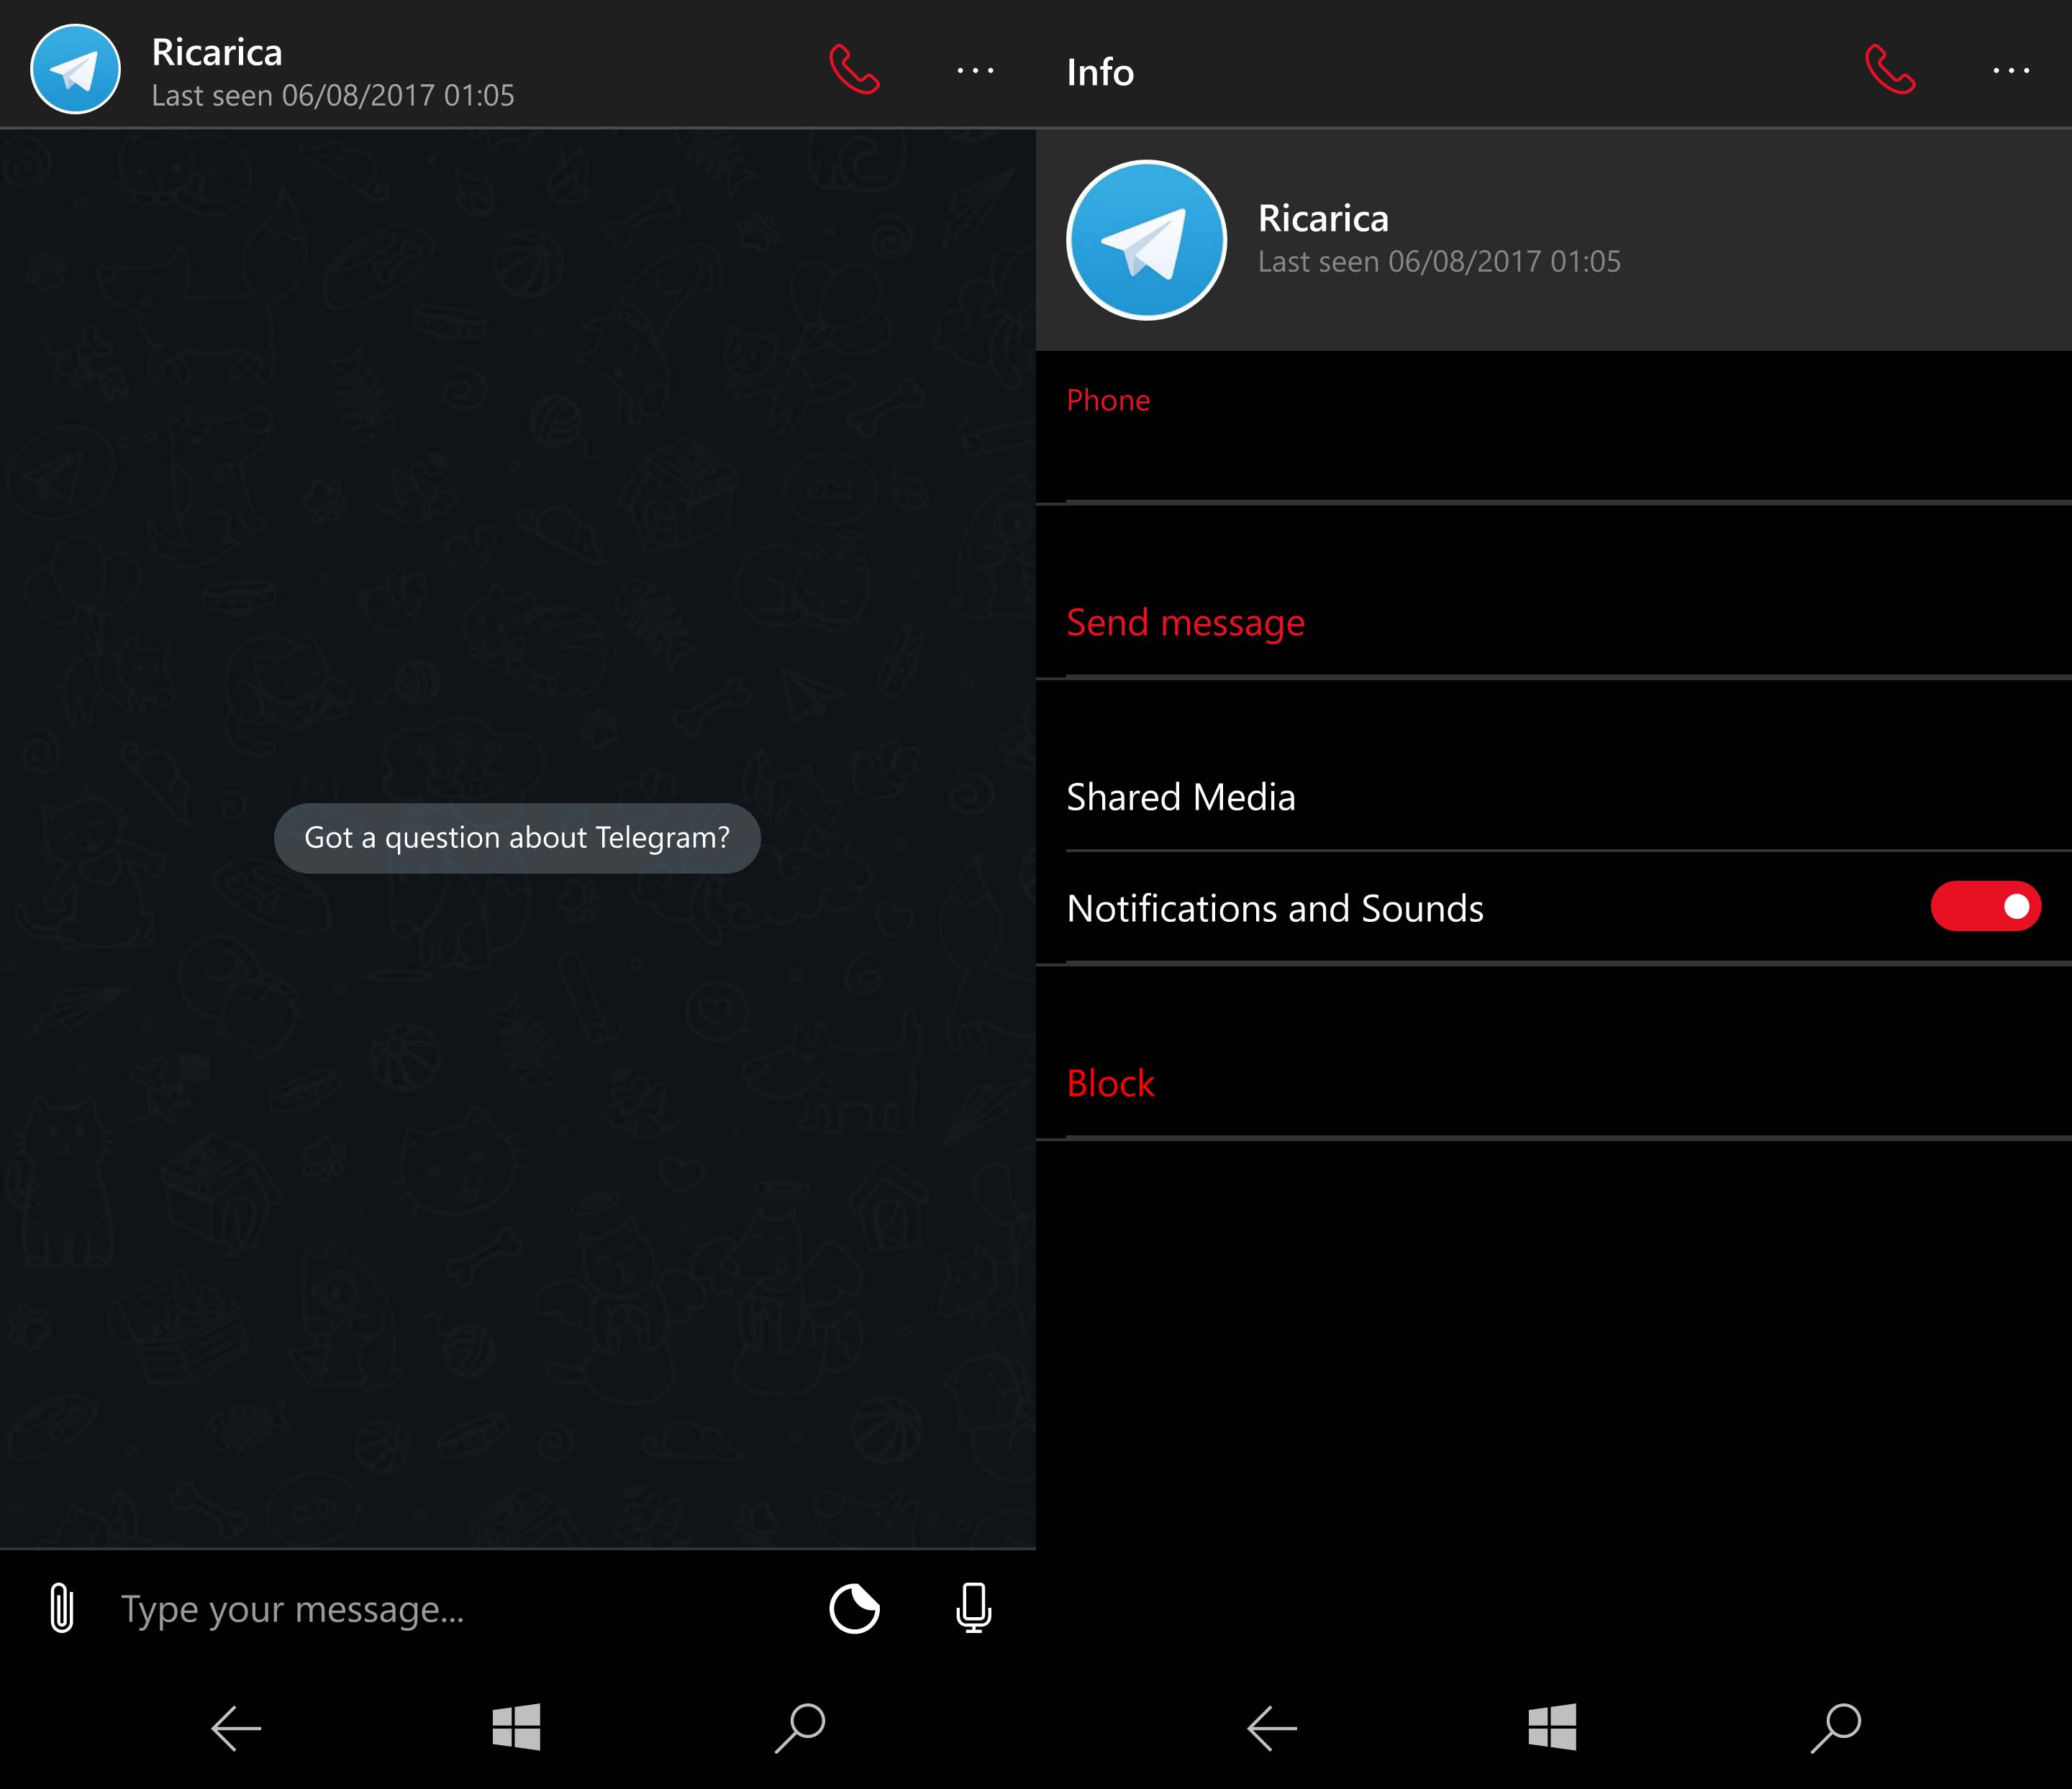Viewport: 2072px width, 1789px height.
Task: Tap the red call icon in the Ricarica chat header
Action: [x=854, y=70]
